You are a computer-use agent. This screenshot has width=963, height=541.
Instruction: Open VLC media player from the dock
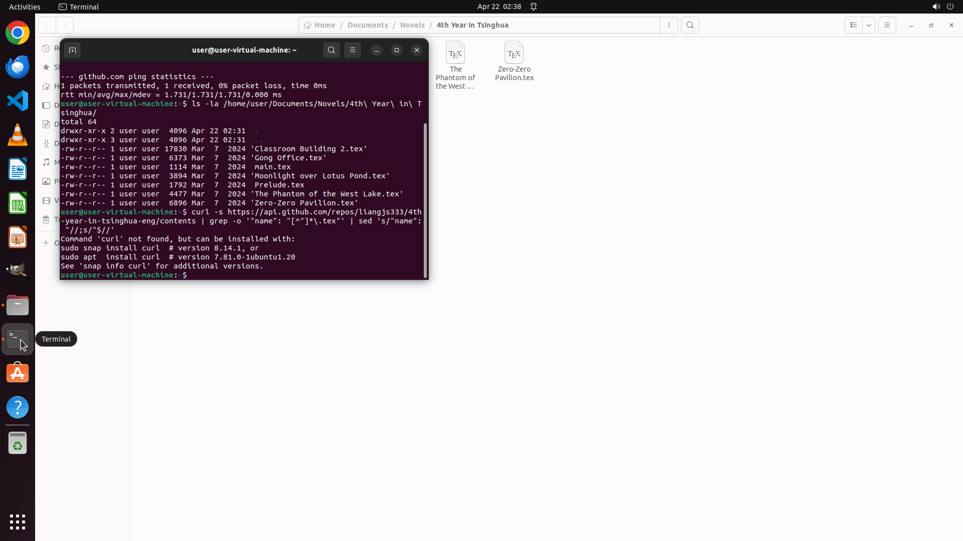coord(18,135)
